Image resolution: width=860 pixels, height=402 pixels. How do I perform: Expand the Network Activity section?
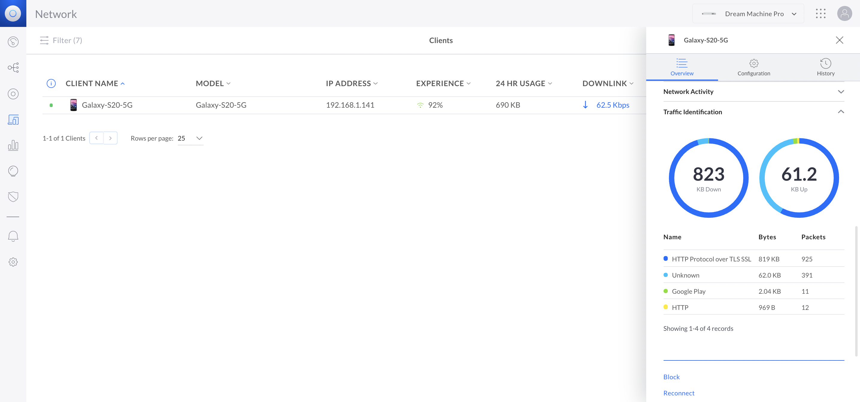pyautogui.click(x=753, y=92)
